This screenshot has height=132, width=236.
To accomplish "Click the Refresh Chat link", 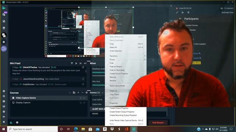I will pos(228,12).
